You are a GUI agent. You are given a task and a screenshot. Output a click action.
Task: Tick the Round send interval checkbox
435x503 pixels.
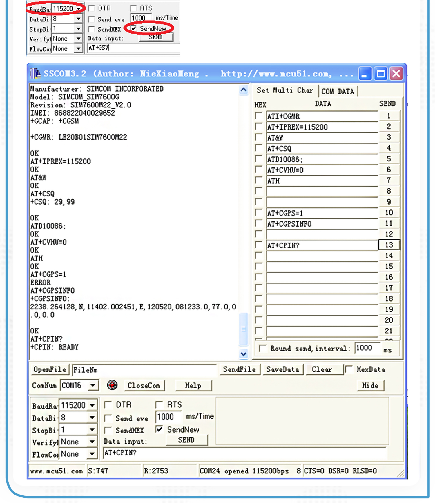263,348
